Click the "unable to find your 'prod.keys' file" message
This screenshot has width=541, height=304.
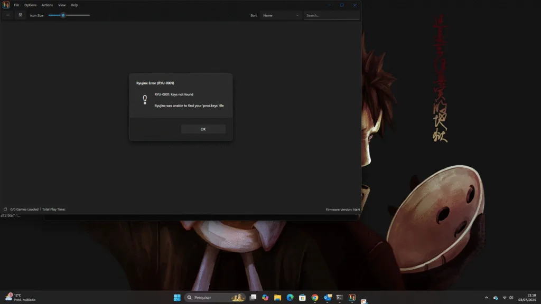coord(189,106)
